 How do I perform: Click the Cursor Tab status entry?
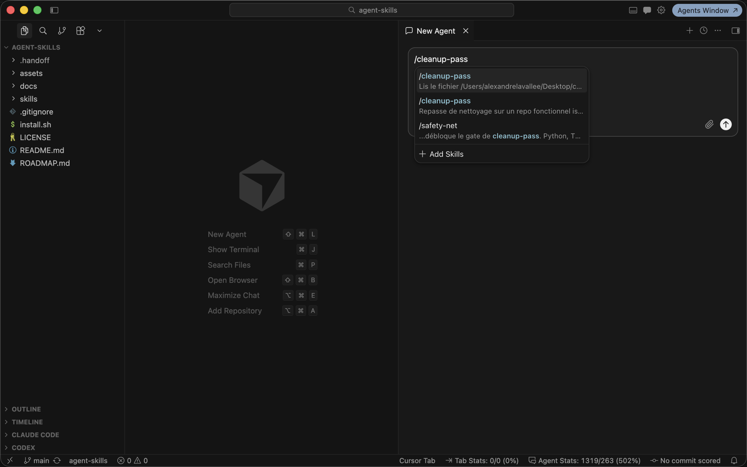(417, 460)
